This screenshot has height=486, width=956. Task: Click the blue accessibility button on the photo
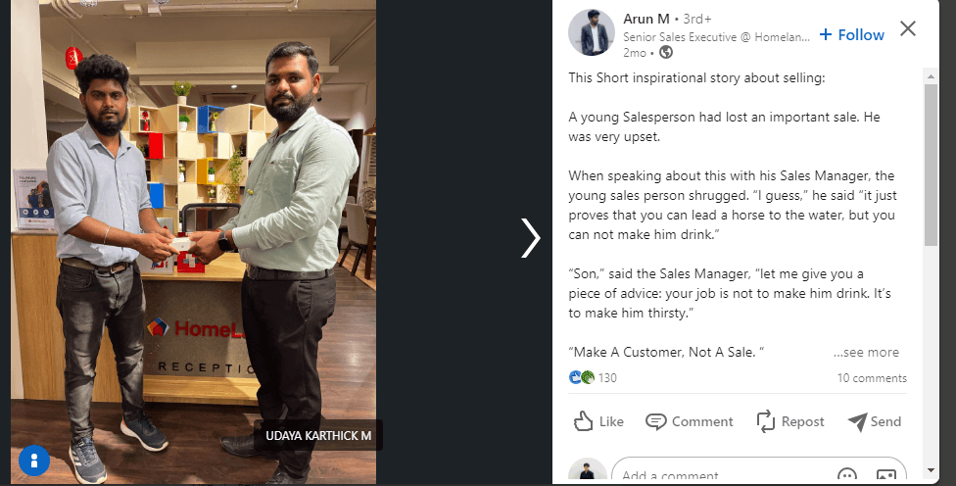click(34, 460)
